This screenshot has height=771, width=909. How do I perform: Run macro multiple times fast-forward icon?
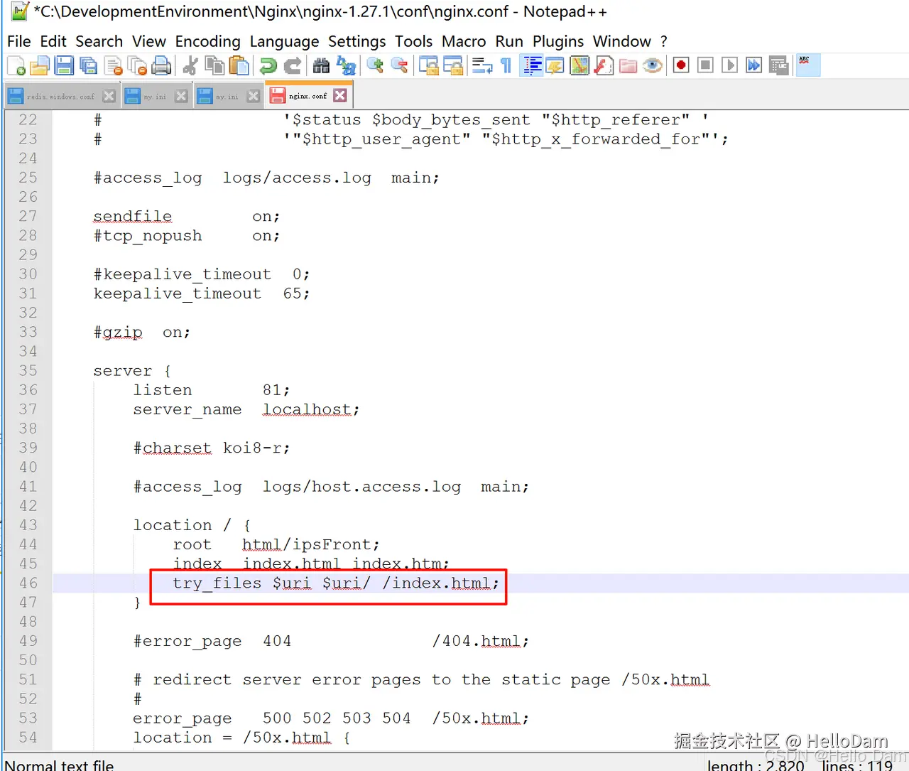pyautogui.click(x=753, y=65)
